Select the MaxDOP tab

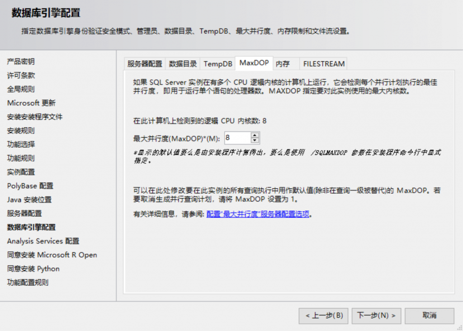pos(254,63)
